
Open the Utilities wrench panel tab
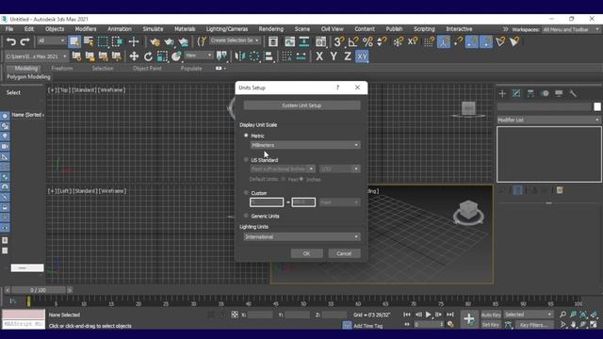coord(573,93)
